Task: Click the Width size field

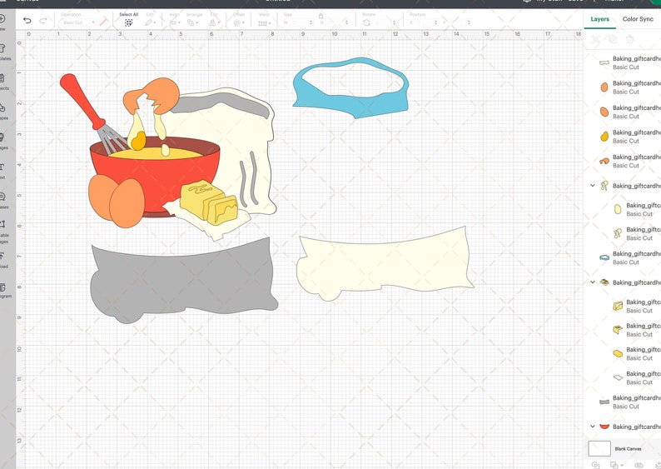Action: 301,22
